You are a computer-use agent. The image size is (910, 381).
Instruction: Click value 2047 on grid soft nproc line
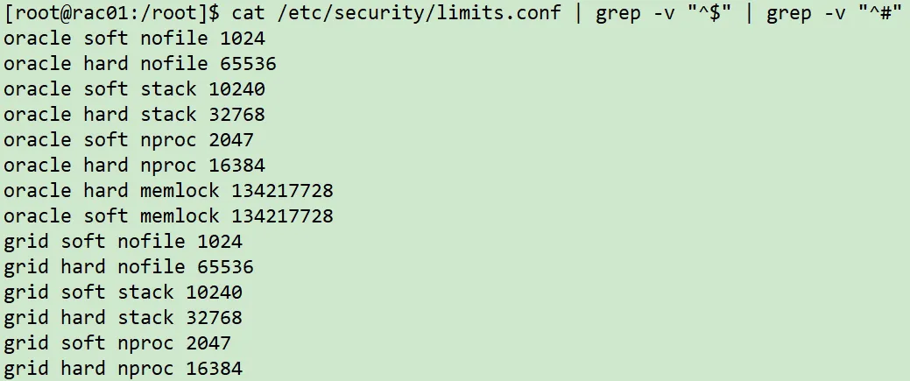click(x=208, y=343)
